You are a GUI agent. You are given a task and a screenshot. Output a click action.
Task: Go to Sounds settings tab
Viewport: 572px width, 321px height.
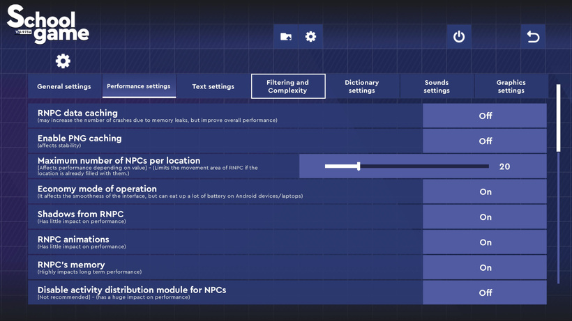point(437,86)
